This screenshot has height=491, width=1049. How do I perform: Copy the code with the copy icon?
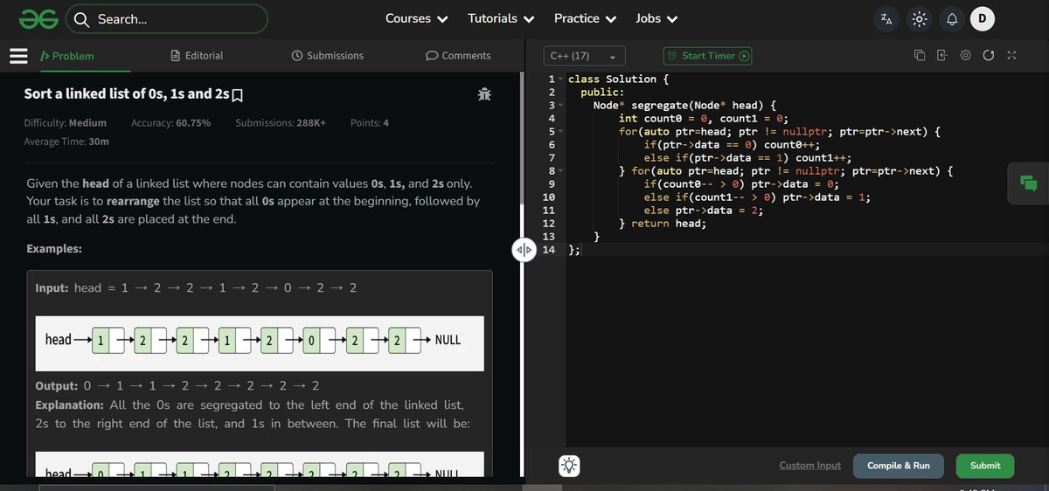pyautogui.click(x=920, y=55)
